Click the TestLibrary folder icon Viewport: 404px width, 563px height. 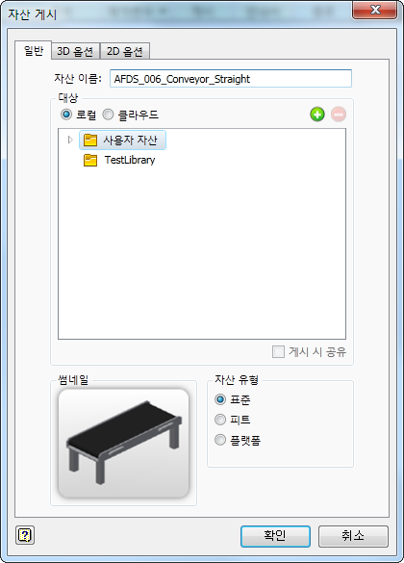[90, 160]
